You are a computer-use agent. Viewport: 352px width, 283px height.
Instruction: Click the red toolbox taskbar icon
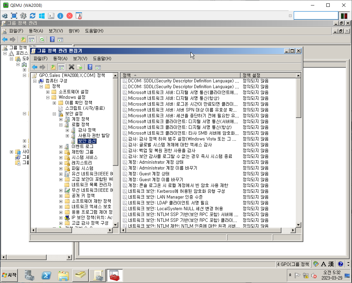[114, 275]
